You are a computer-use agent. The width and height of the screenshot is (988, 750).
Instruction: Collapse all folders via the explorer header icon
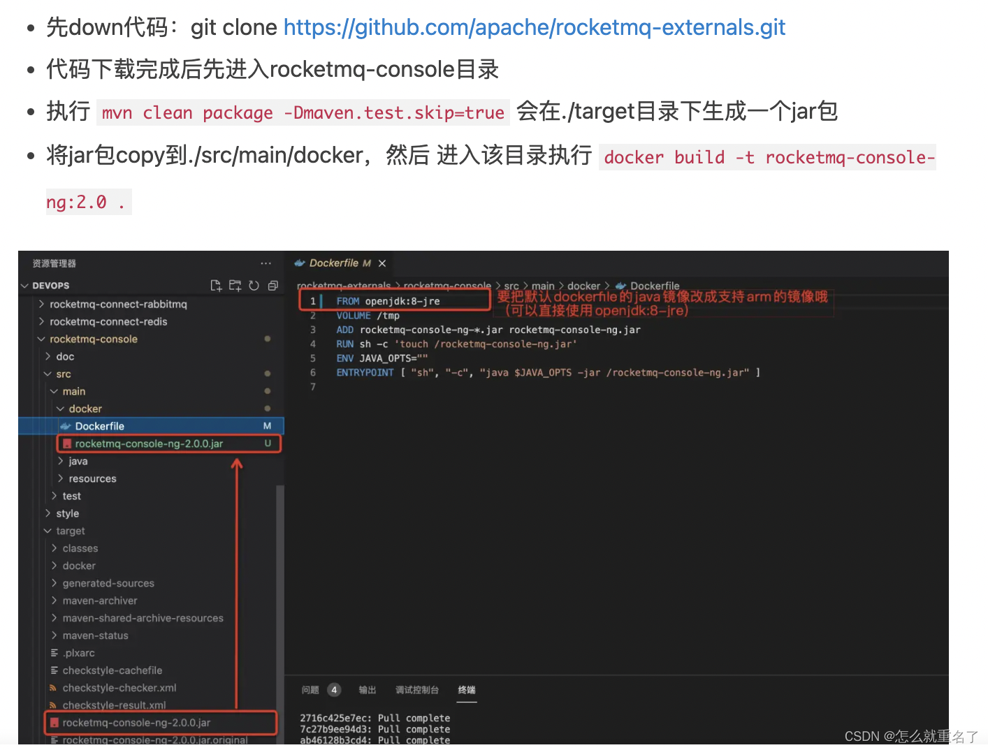coord(273,286)
